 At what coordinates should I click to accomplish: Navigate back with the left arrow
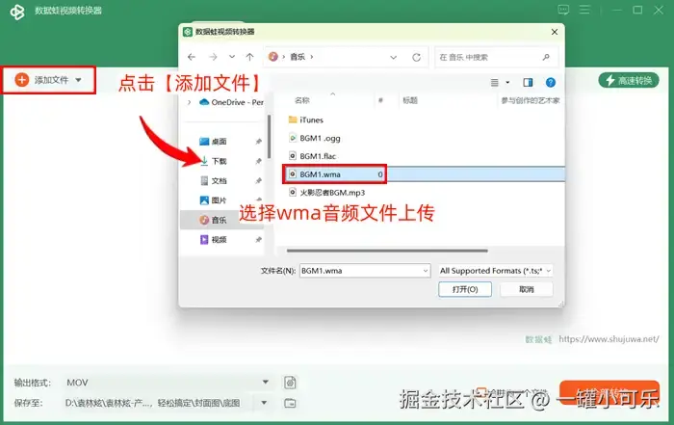tap(192, 57)
